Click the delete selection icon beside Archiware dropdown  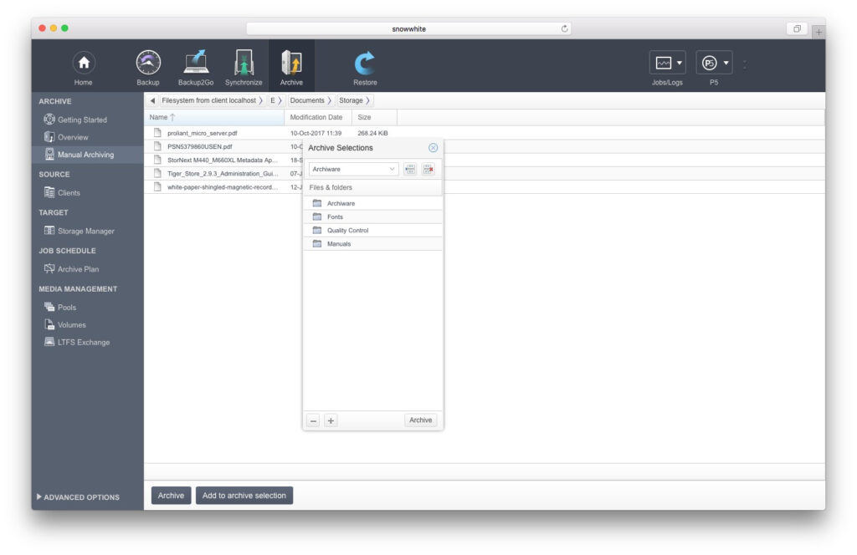[428, 169]
